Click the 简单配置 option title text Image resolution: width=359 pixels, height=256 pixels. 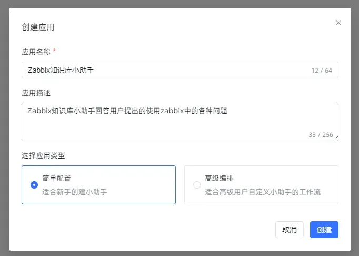[x=56, y=178]
